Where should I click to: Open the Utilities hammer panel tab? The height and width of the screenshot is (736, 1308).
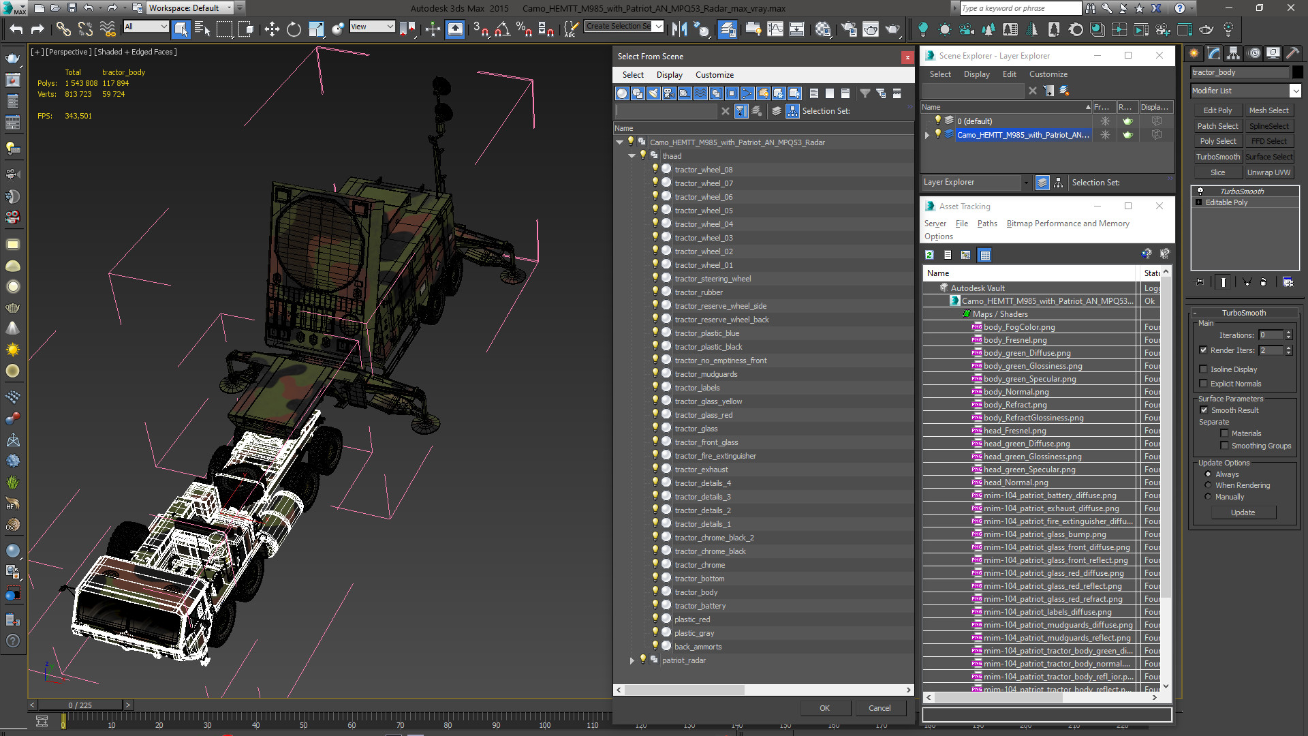click(x=1292, y=53)
